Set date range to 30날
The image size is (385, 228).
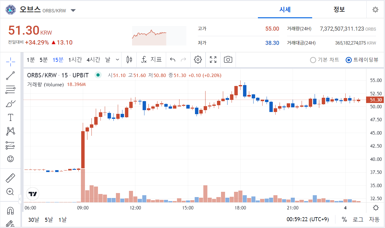pyautogui.click(x=33, y=220)
